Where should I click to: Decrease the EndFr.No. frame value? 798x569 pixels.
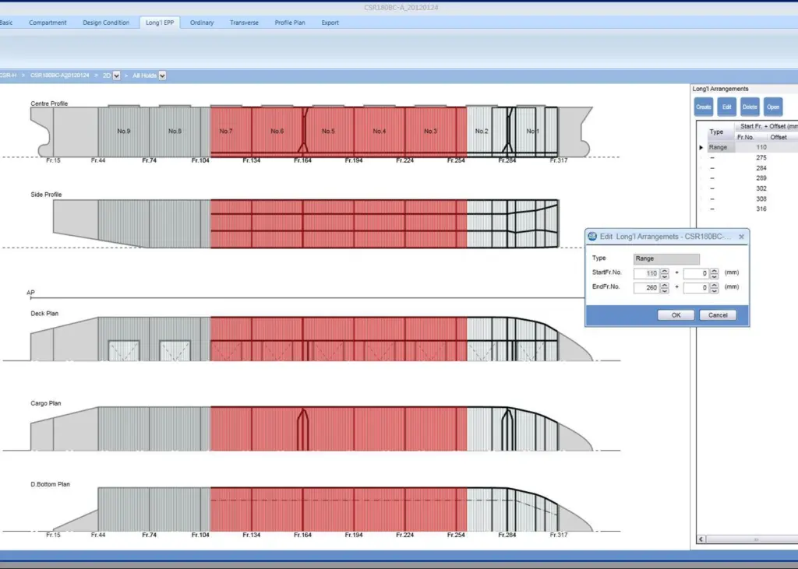click(x=665, y=290)
